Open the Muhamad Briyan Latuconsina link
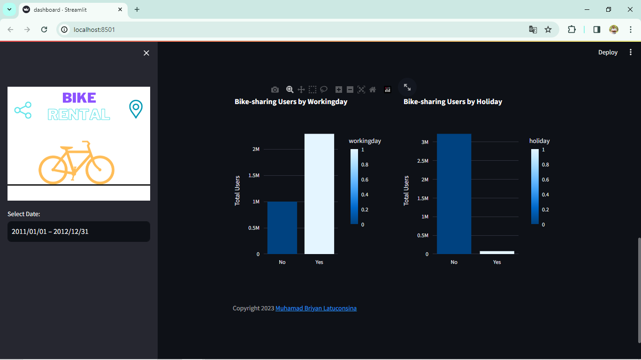Image resolution: width=641 pixels, height=360 pixels. 316,308
